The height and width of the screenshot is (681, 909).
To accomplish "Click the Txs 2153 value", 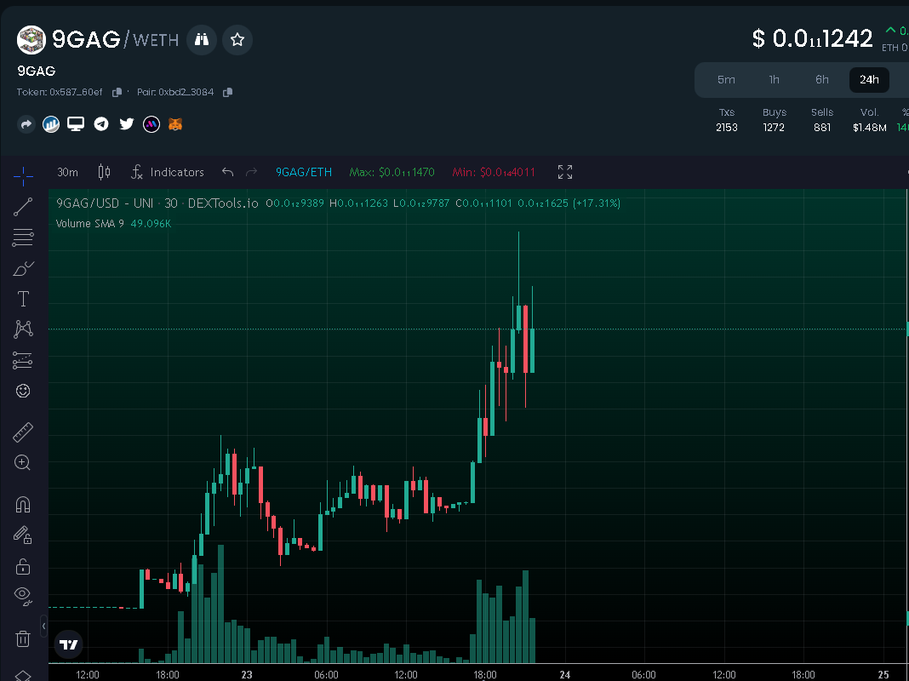I will pos(727,128).
